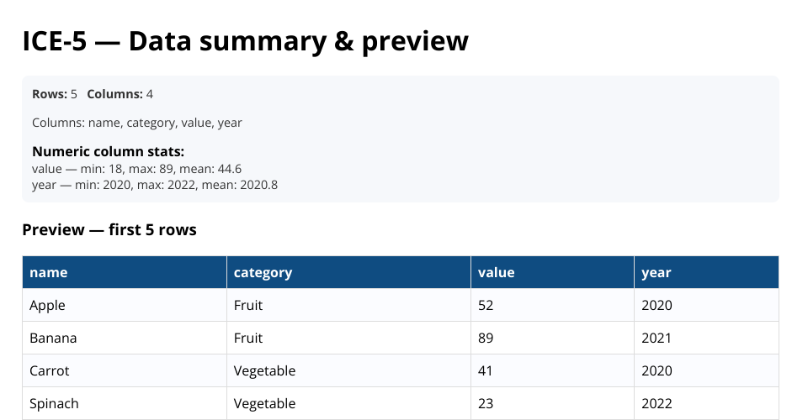Viewport: 808px width, 420px height.
Task: Click the Spinach name cell
Action: (x=54, y=403)
